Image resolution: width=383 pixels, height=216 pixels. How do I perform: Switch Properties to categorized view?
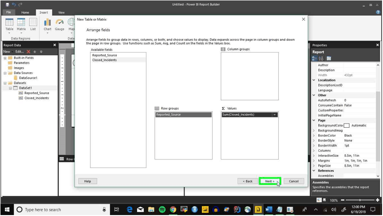[314, 58]
